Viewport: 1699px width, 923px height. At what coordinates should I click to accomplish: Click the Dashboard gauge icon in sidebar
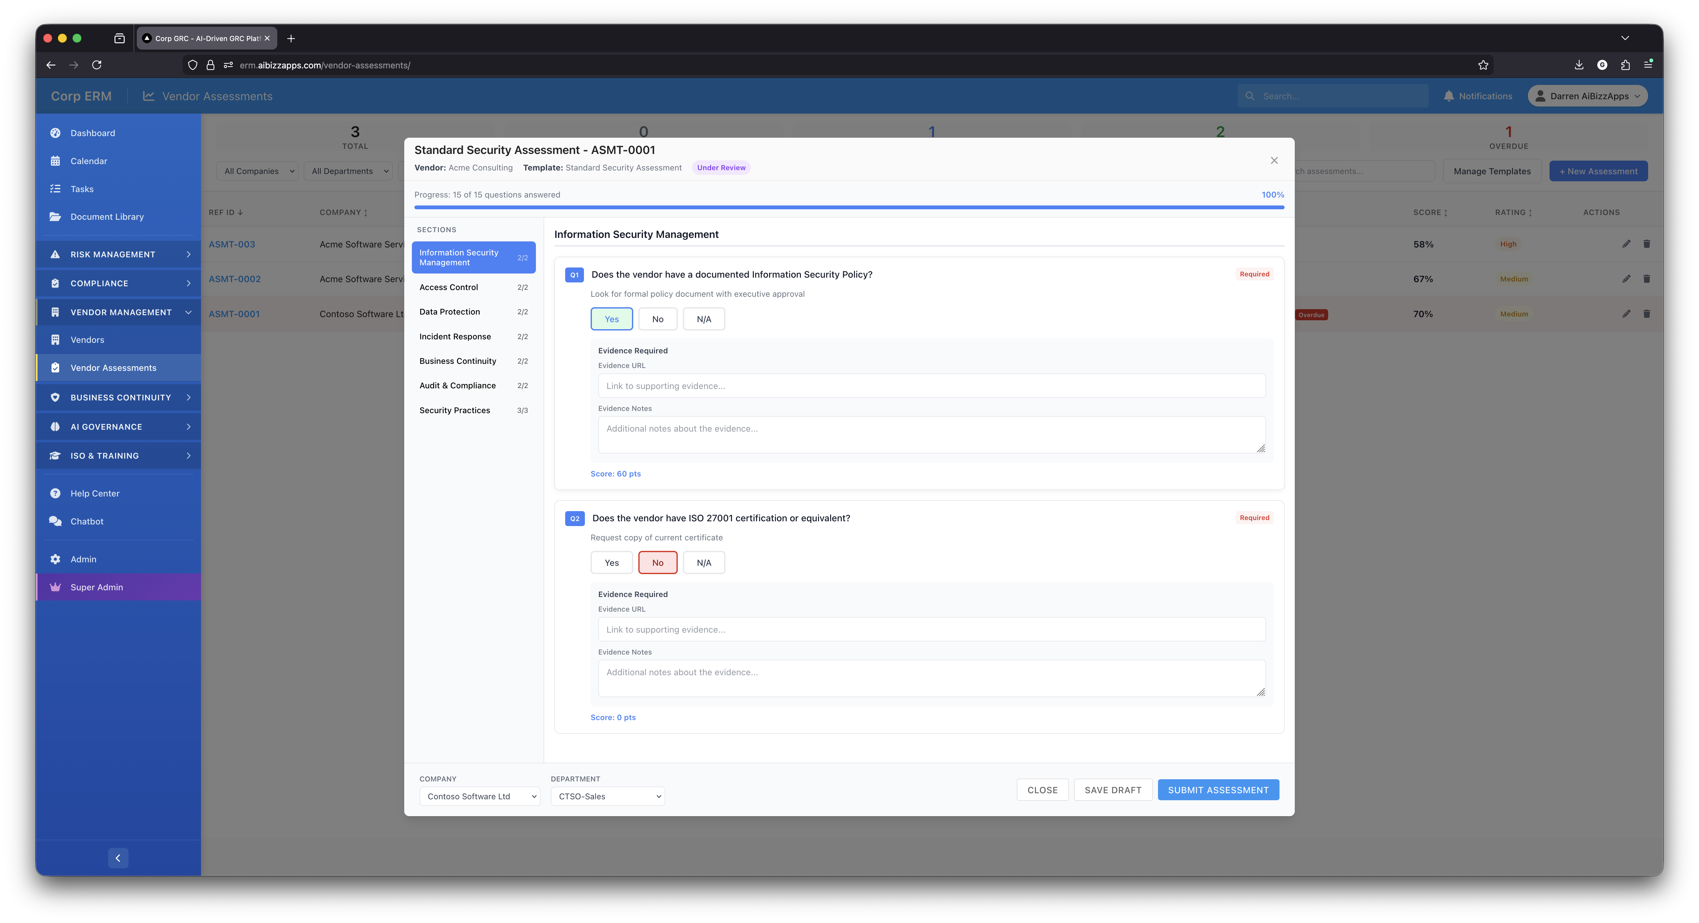tap(55, 133)
